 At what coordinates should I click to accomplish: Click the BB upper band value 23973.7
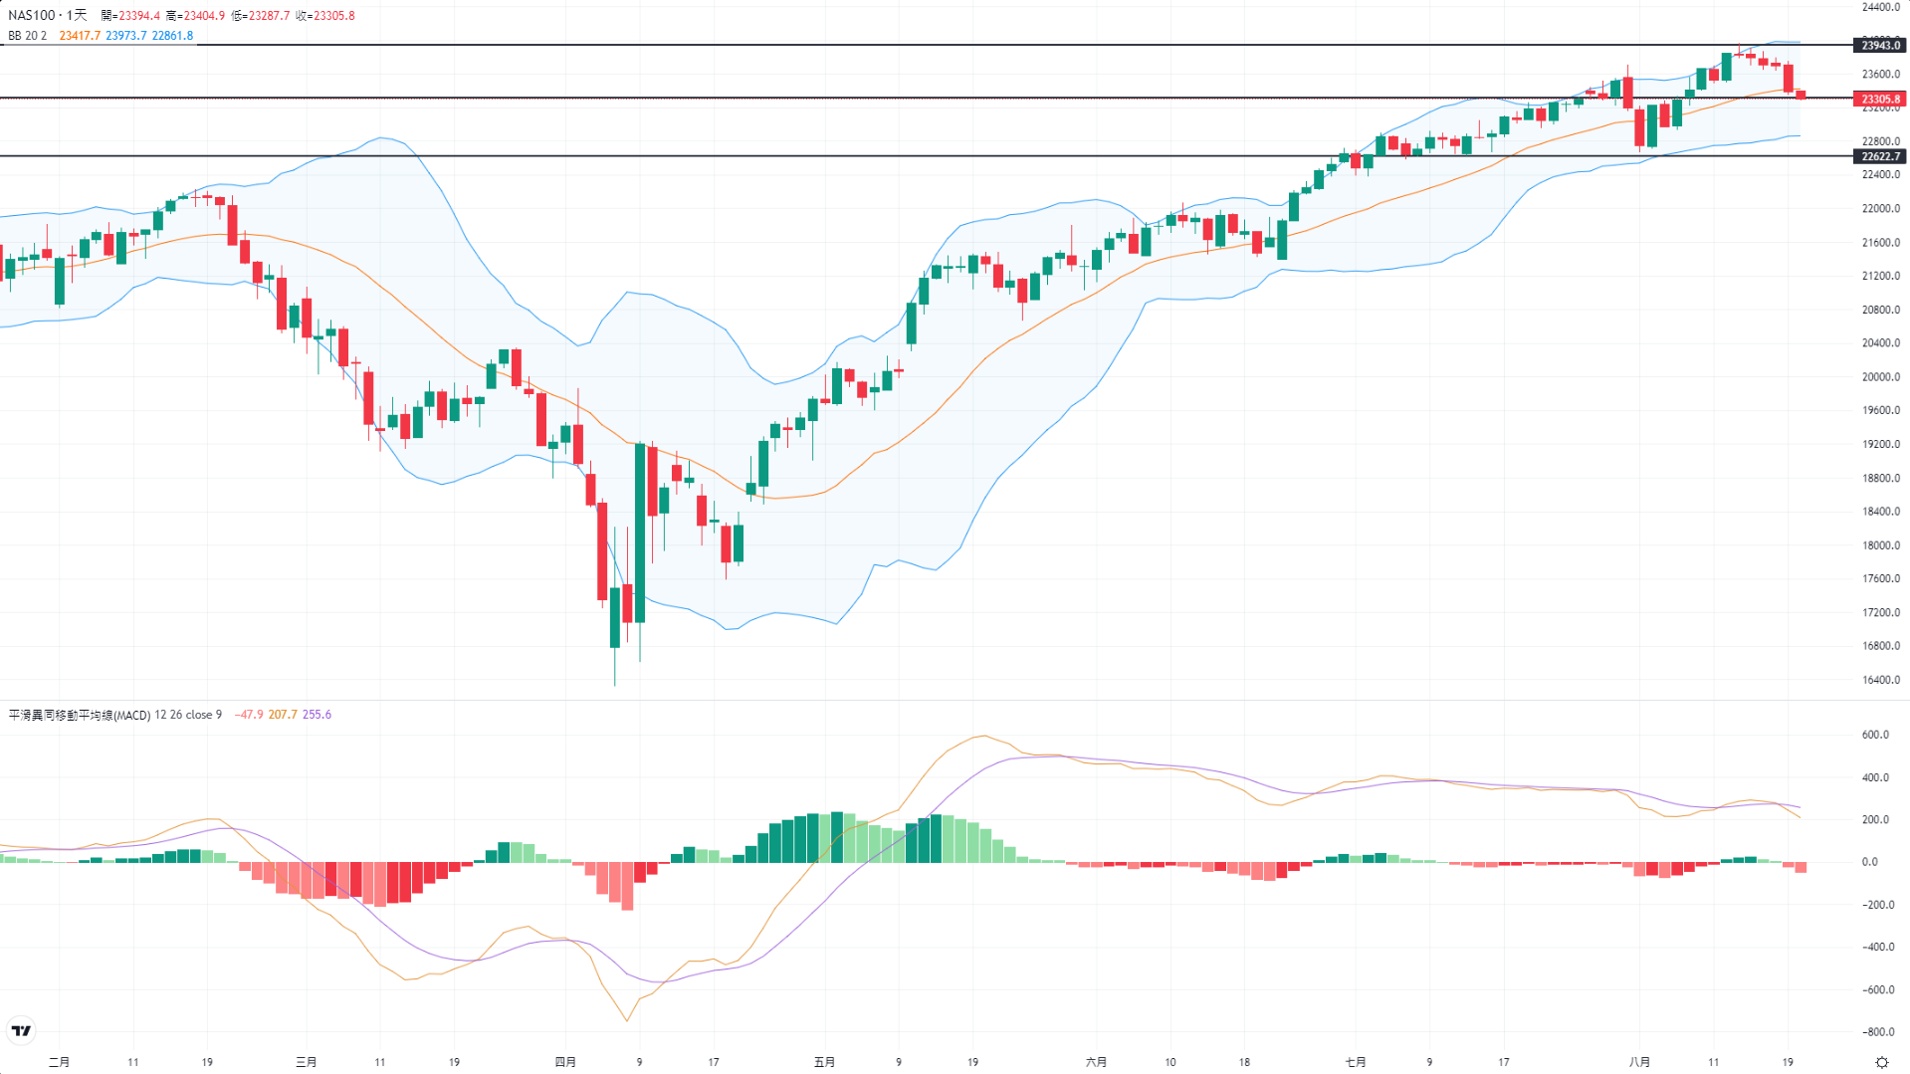click(126, 36)
